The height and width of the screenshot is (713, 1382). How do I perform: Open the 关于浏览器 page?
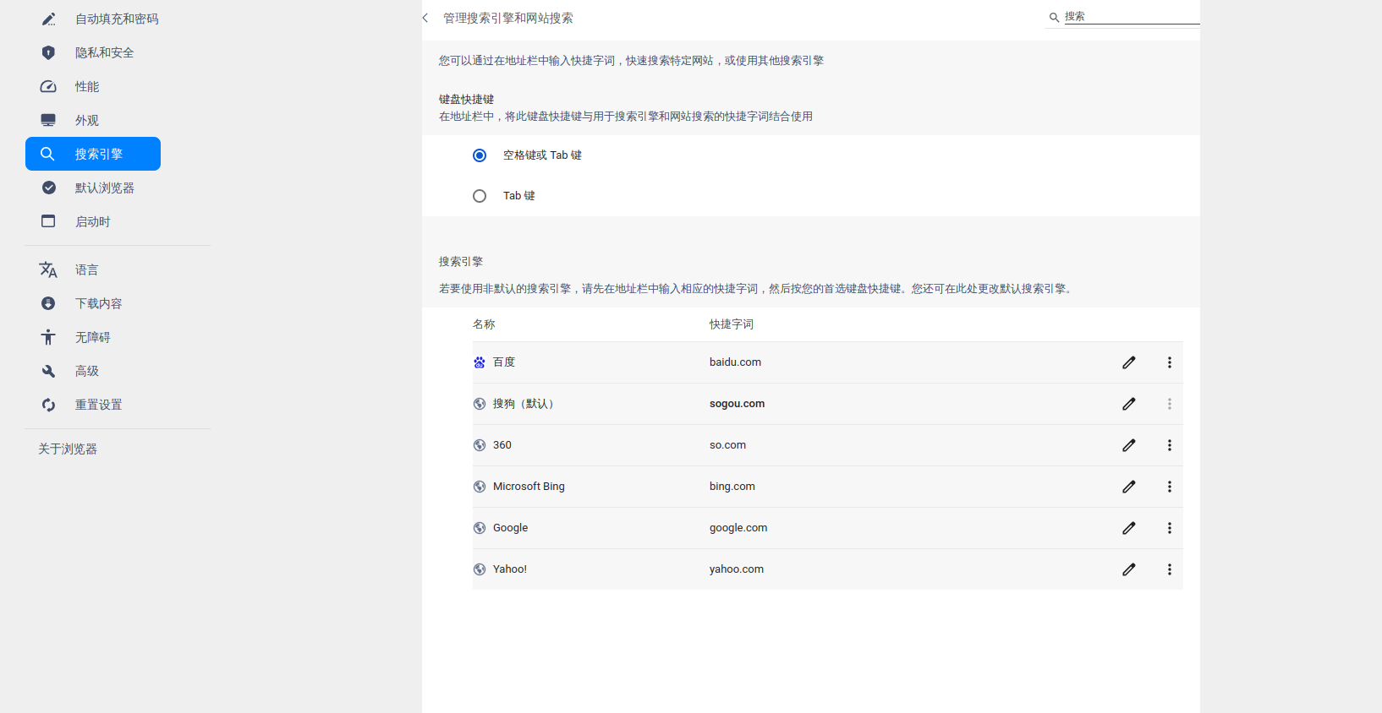[x=68, y=449]
